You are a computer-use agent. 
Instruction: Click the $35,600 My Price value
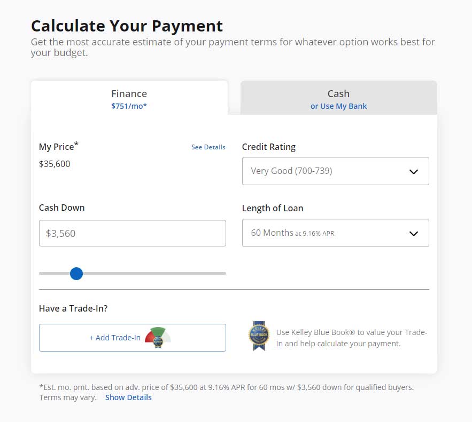(55, 164)
